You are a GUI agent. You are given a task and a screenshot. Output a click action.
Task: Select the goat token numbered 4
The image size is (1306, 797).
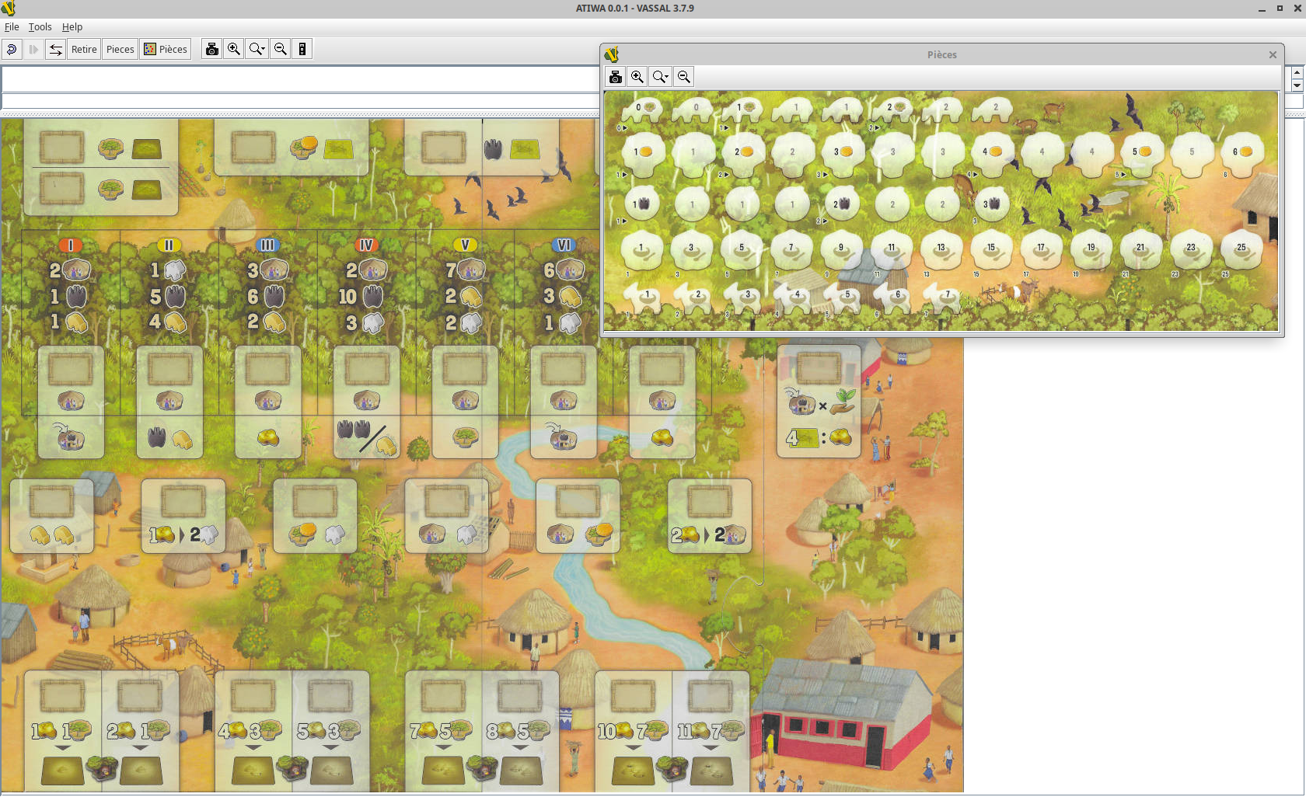[x=793, y=298]
